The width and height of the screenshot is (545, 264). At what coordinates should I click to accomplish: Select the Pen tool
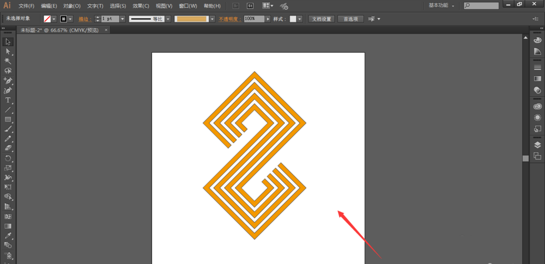[8, 81]
